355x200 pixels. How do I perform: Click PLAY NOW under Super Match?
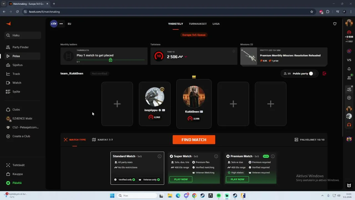[181, 179]
